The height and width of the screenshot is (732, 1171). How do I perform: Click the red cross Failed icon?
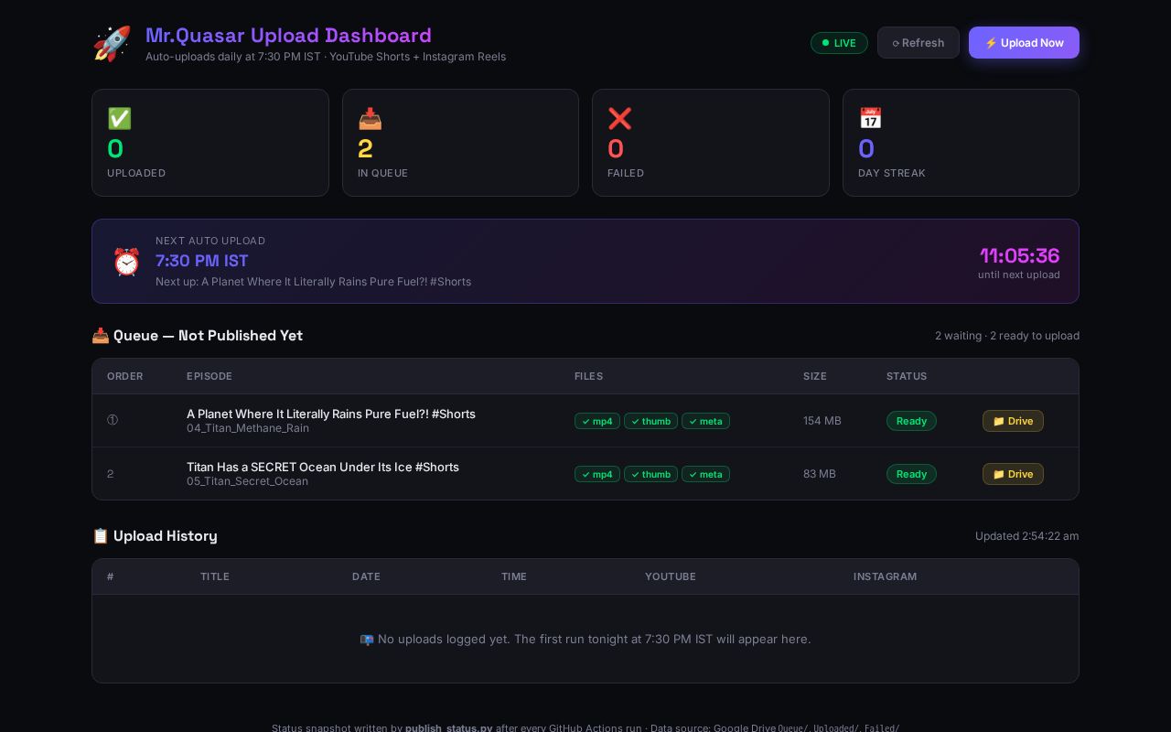[x=619, y=119]
